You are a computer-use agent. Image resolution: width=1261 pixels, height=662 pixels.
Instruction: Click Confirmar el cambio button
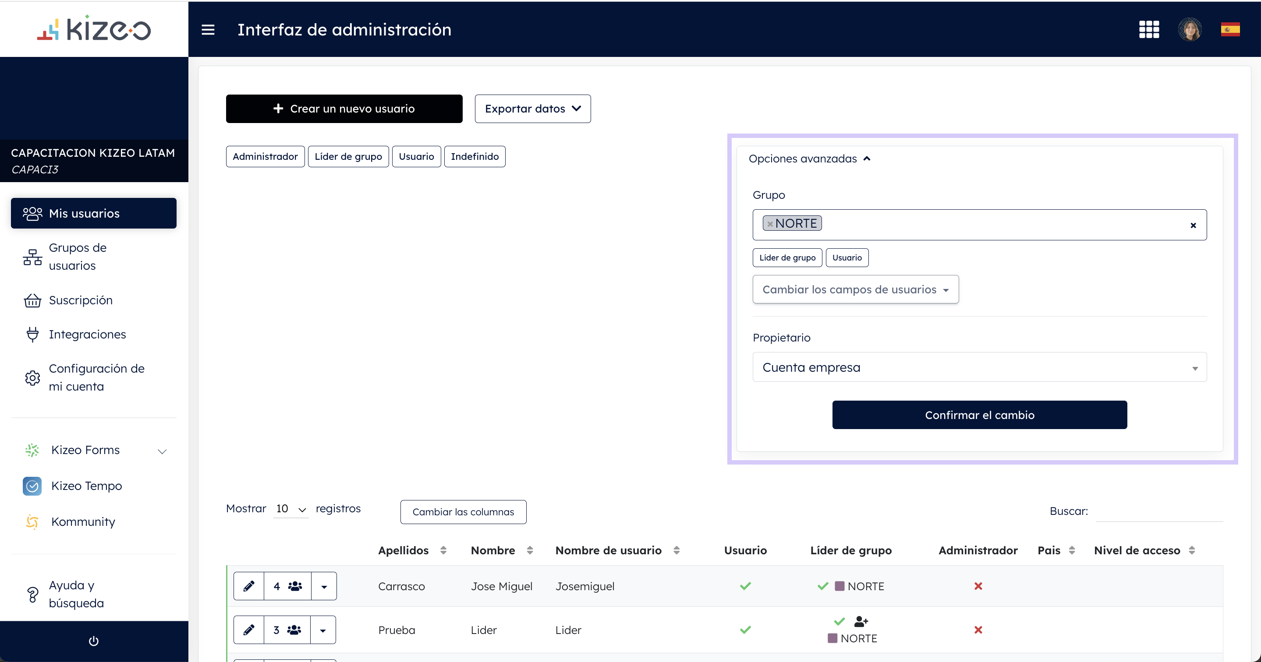click(x=980, y=414)
